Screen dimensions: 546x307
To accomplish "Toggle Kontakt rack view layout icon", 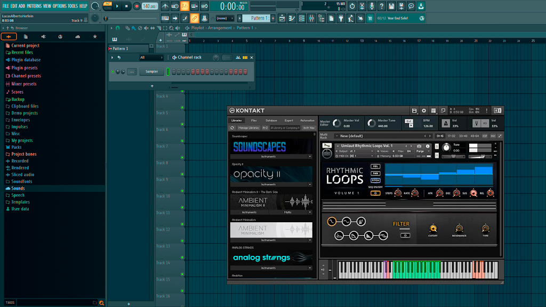I will coord(433,111).
